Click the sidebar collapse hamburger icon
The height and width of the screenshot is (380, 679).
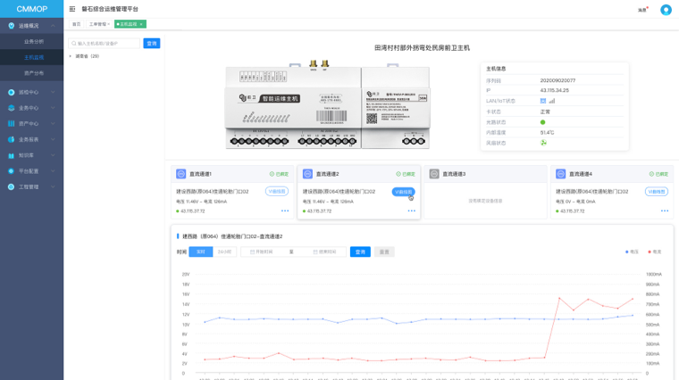(x=72, y=9)
